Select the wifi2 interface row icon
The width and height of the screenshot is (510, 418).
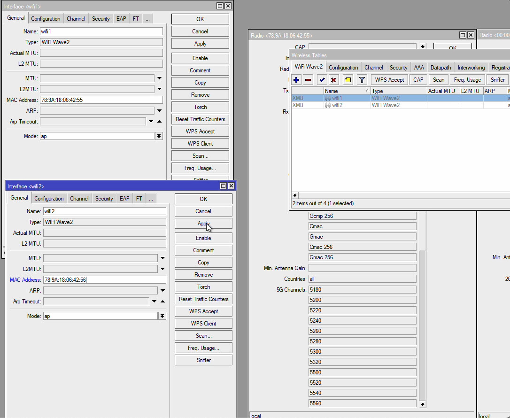coord(327,105)
